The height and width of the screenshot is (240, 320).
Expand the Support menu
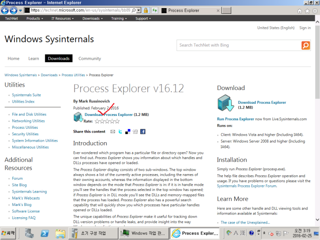tap(143, 19)
